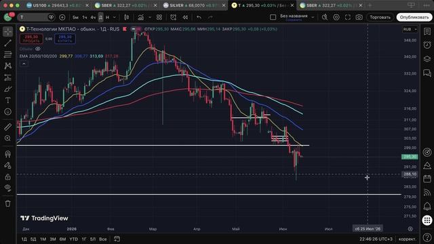The height and width of the screenshot is (244, 434).
Task: Toggle magnet mode for drawings
Action: tap(7, 154)
